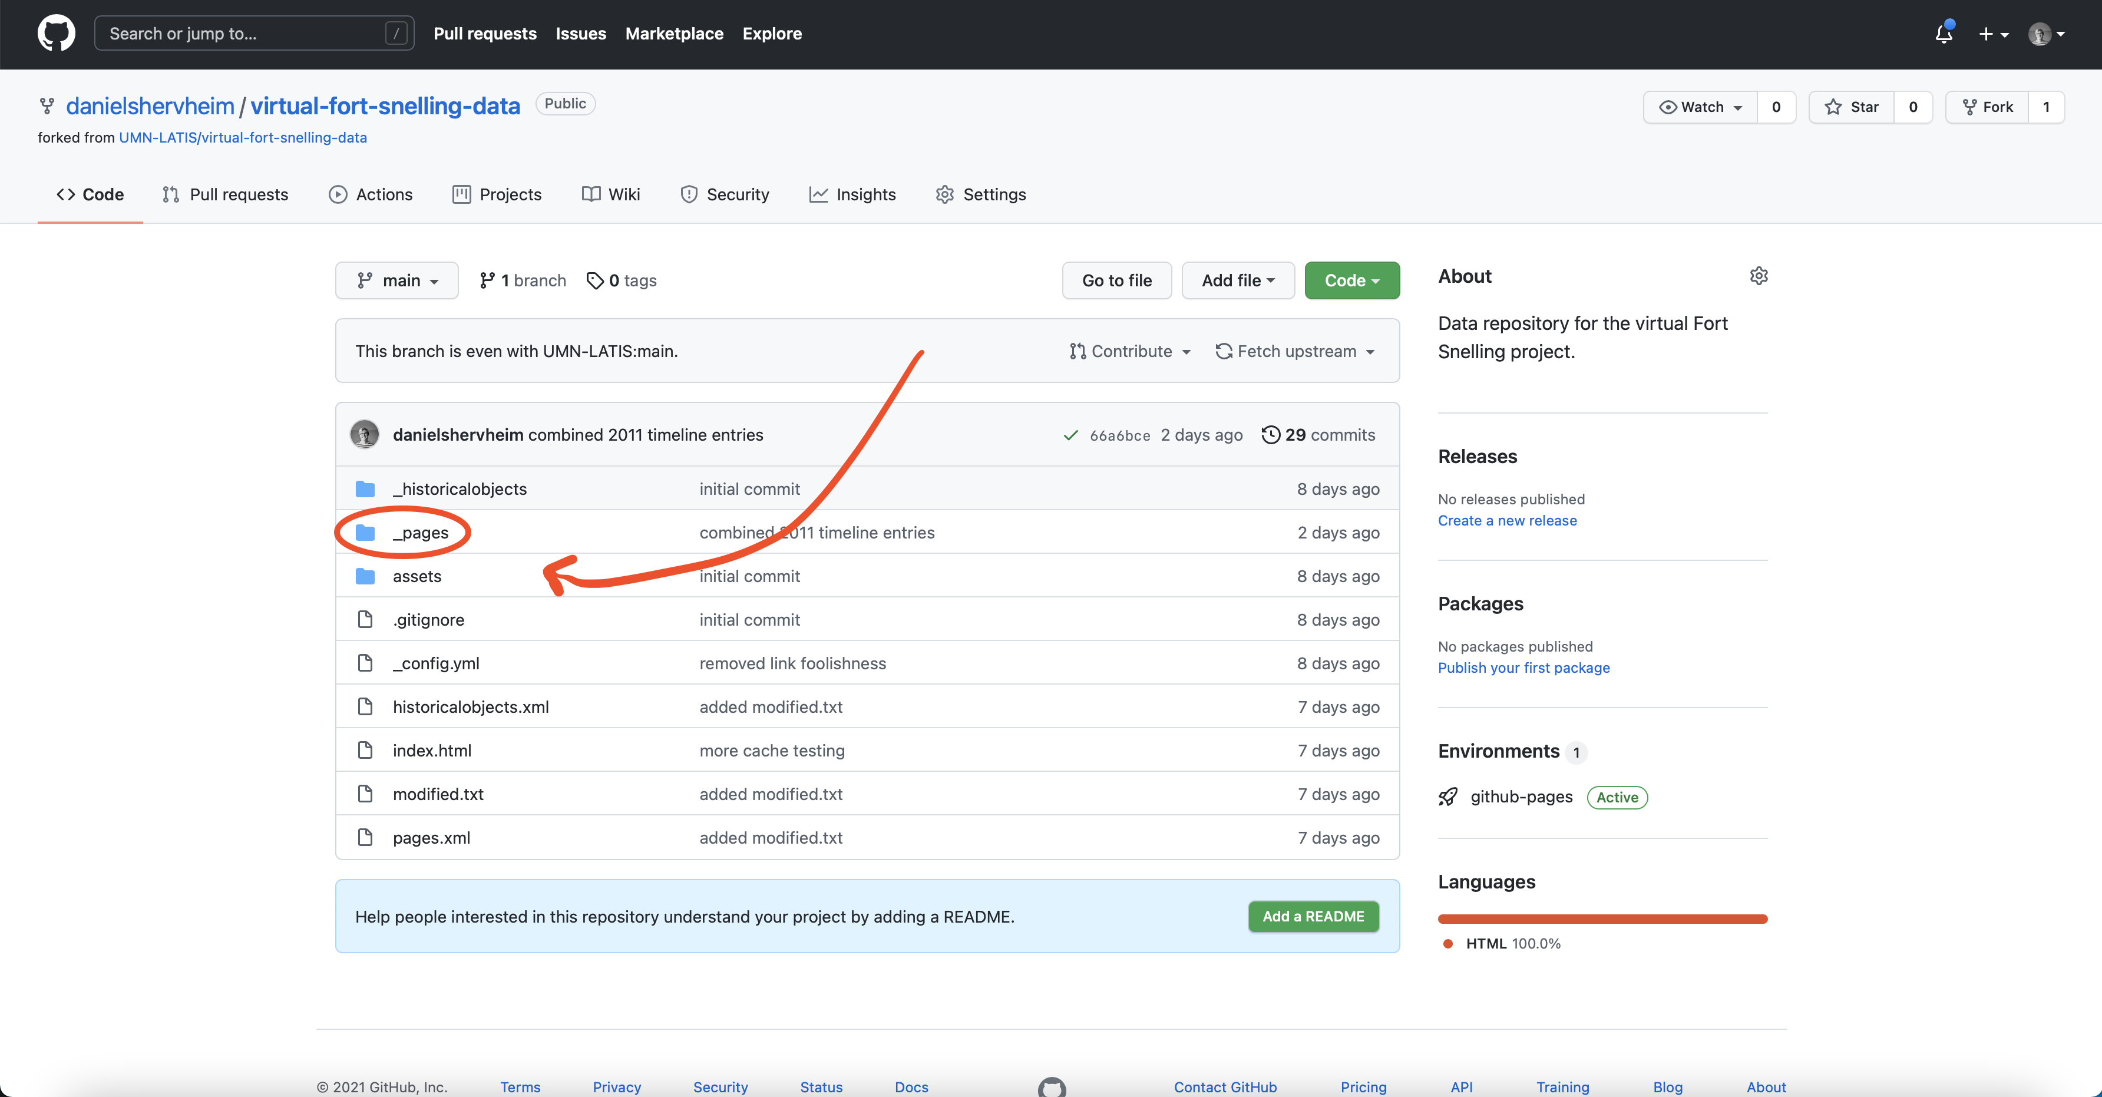This screenshot has width=2102, height=1097.
Task: Fork this repository
Action: [1987, 107]
